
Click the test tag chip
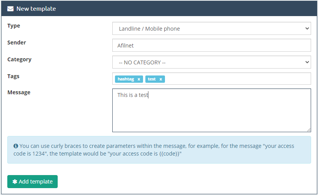[152, 79]
